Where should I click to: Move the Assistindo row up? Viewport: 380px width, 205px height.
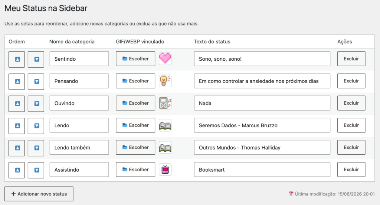click(x=17, y=170)
